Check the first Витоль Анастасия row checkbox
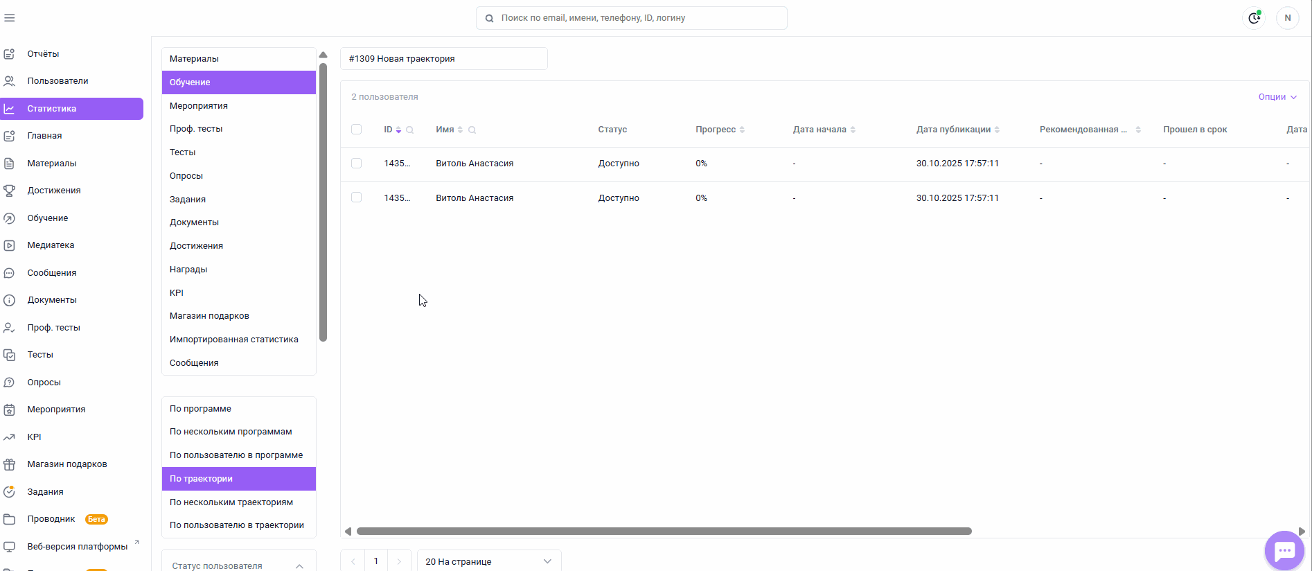 (356, 164)
